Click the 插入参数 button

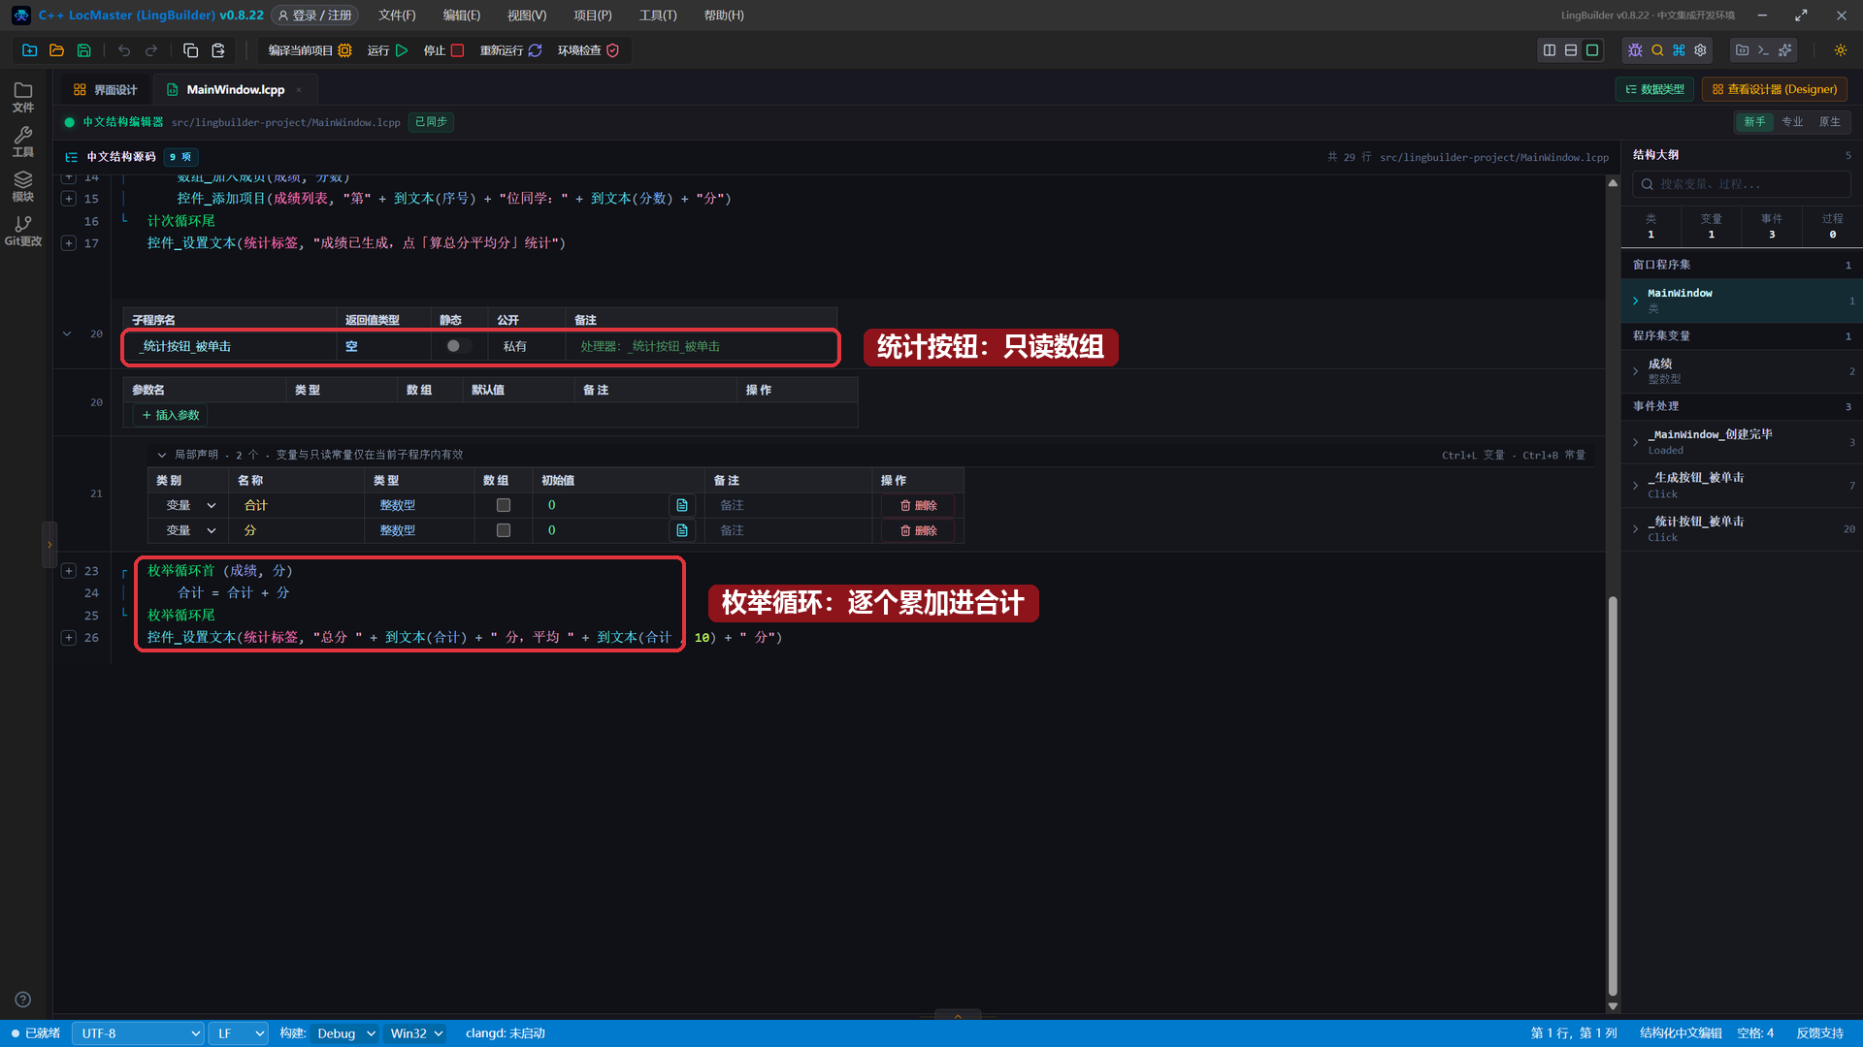(171, 415)
